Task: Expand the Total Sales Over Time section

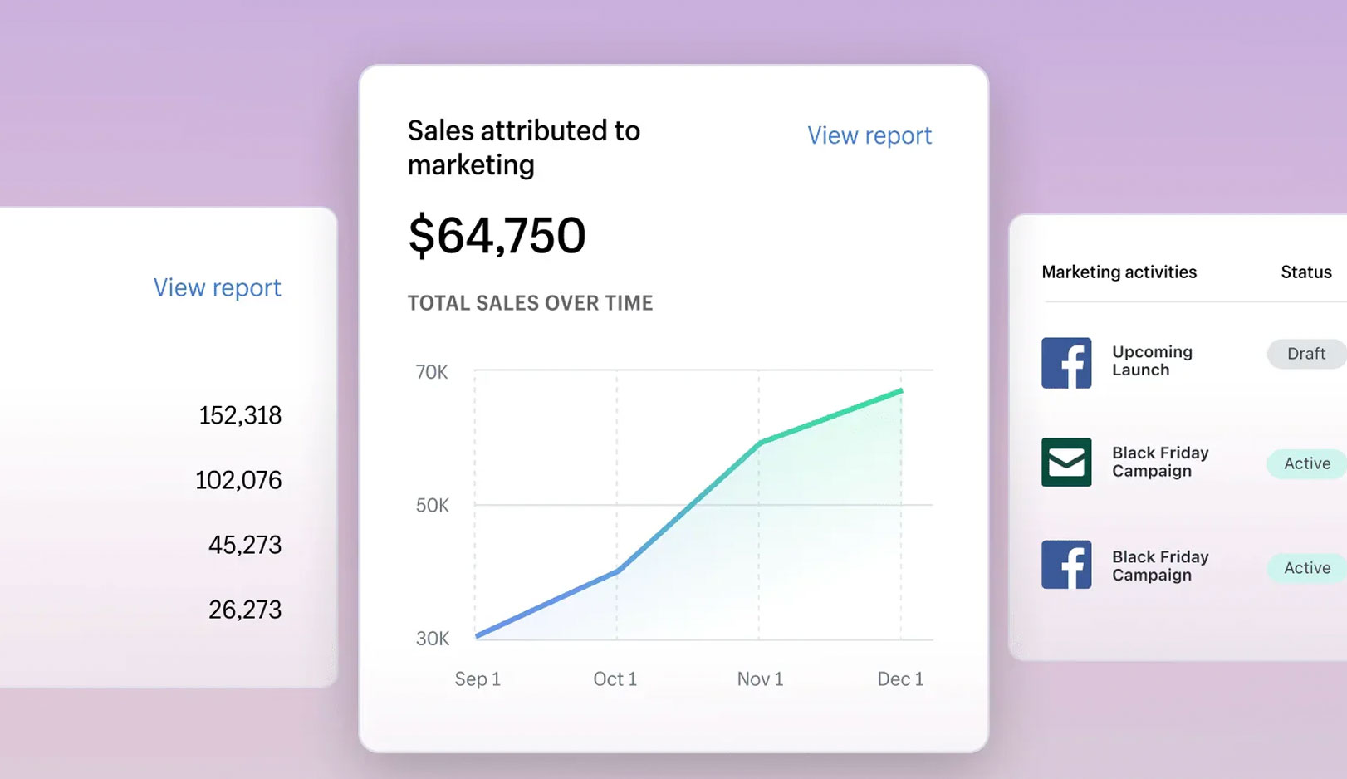Action: click(x=529, y=302)
